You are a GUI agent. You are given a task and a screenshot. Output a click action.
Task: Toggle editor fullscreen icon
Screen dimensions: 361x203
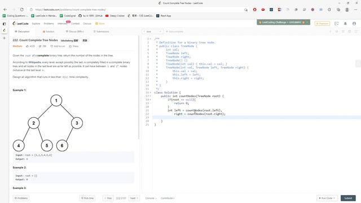pyautogui.click(x=356, y=32)
